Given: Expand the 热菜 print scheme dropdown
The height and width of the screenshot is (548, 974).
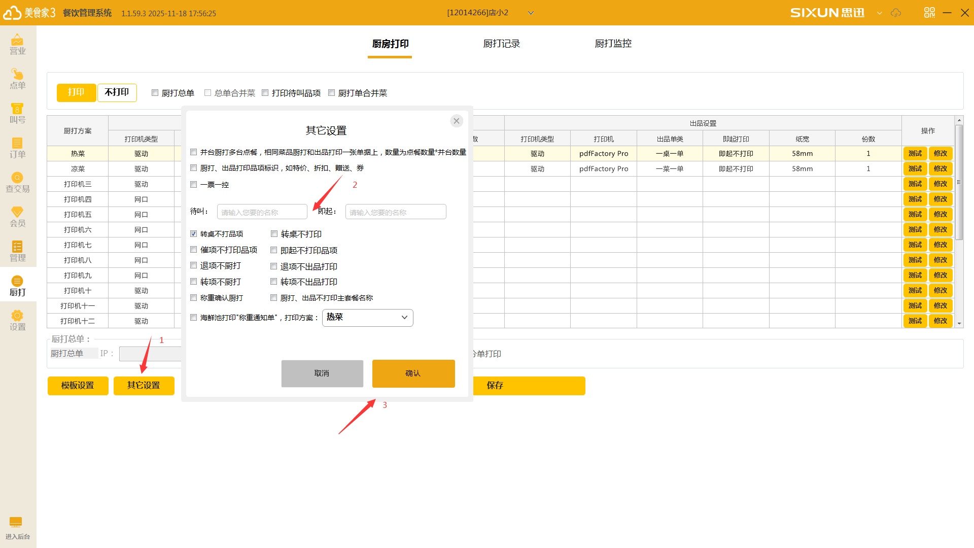Looking at the screenshot, I should point(367,318).
